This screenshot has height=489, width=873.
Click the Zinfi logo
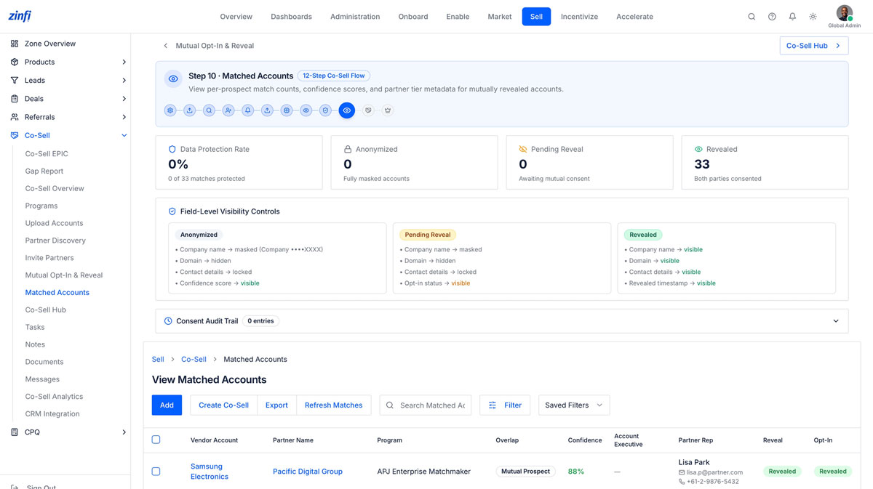[x=20, y=16]
